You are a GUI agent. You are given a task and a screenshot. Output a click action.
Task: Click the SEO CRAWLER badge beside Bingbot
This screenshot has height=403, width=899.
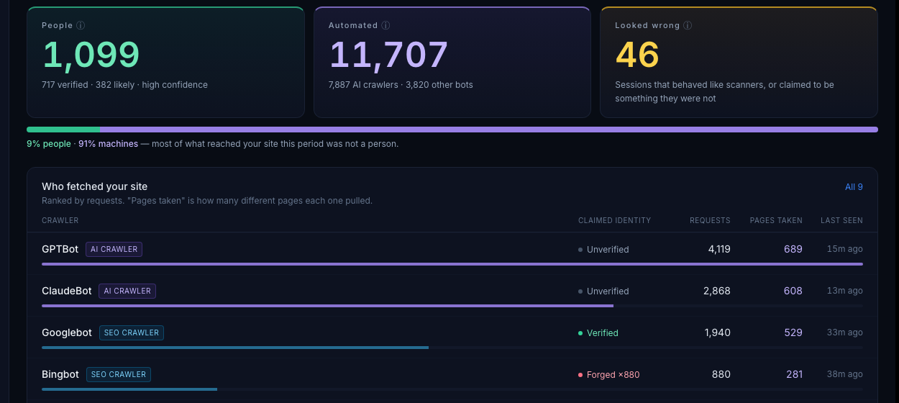point(119,374)
